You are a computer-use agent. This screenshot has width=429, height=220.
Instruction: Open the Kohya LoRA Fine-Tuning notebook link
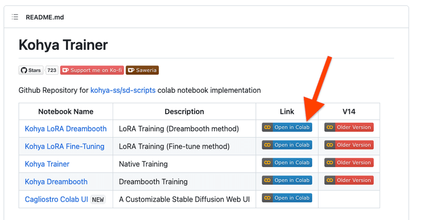tap(64, 146)
